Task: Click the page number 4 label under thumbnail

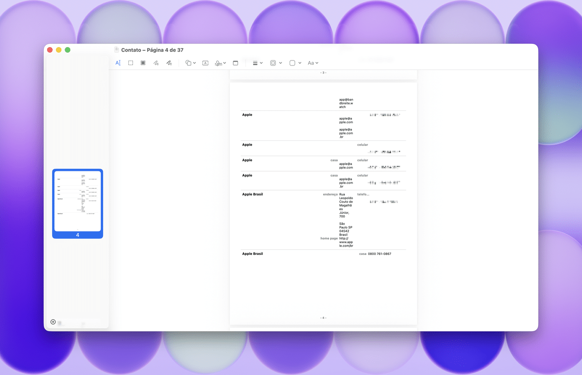Action: point(78,235)
